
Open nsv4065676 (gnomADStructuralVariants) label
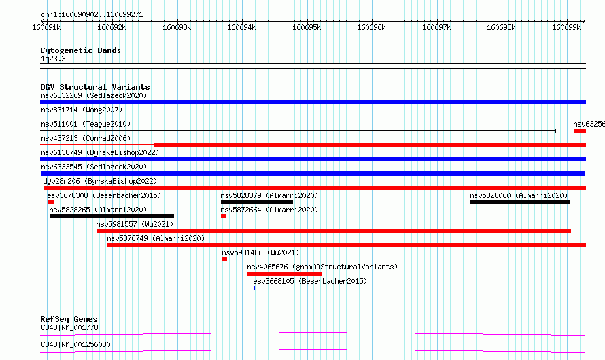click(322, 267)
